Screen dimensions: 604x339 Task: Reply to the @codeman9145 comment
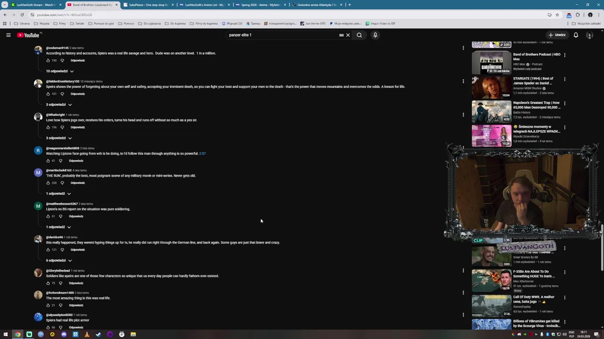pos(78,60)
